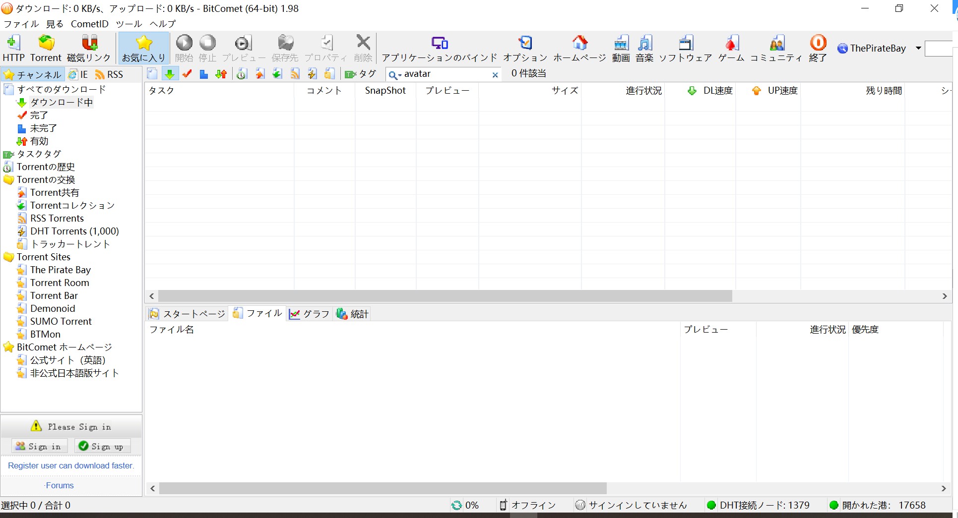
Task: Click the Sign in button
Action: [39, 446]
